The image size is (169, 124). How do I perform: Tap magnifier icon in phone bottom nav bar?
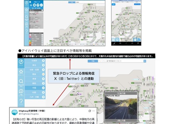[126, 43]
